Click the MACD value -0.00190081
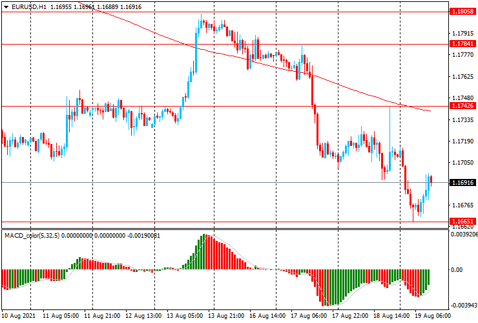The width and height of the screenshot is (478, 323). pos(143,236)
